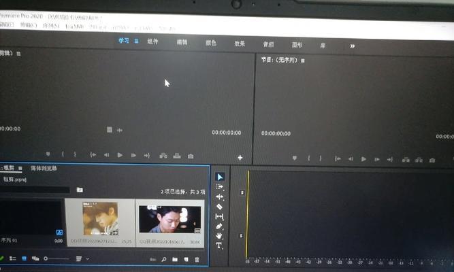Toggle the lower S solo button

coord(241,236)
